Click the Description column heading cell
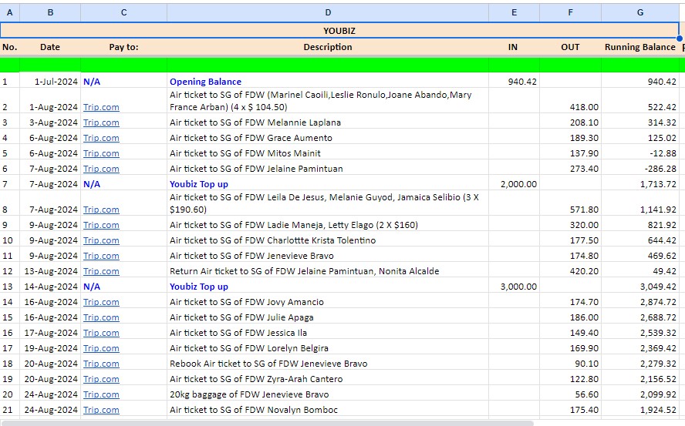This screenshot has height=426, width=685. tap(328, 47)
